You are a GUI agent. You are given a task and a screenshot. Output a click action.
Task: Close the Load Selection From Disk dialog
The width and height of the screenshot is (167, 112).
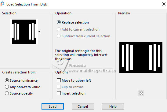click(164, 4)
